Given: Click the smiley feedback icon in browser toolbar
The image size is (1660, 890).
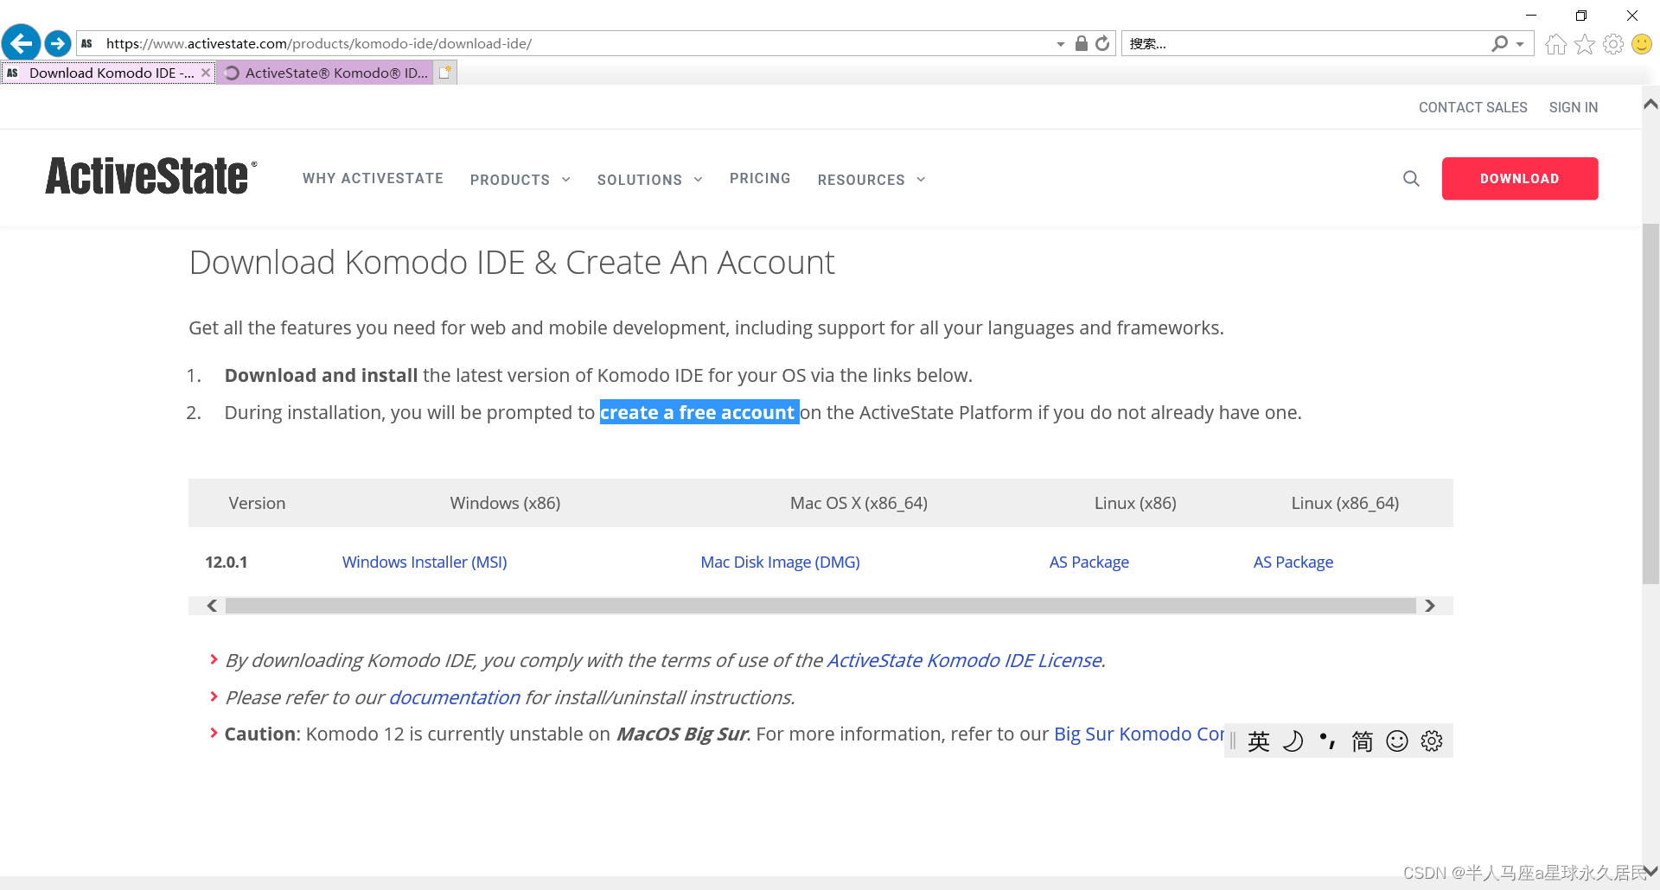Looking at the screenshot, I should point(1642,44).
